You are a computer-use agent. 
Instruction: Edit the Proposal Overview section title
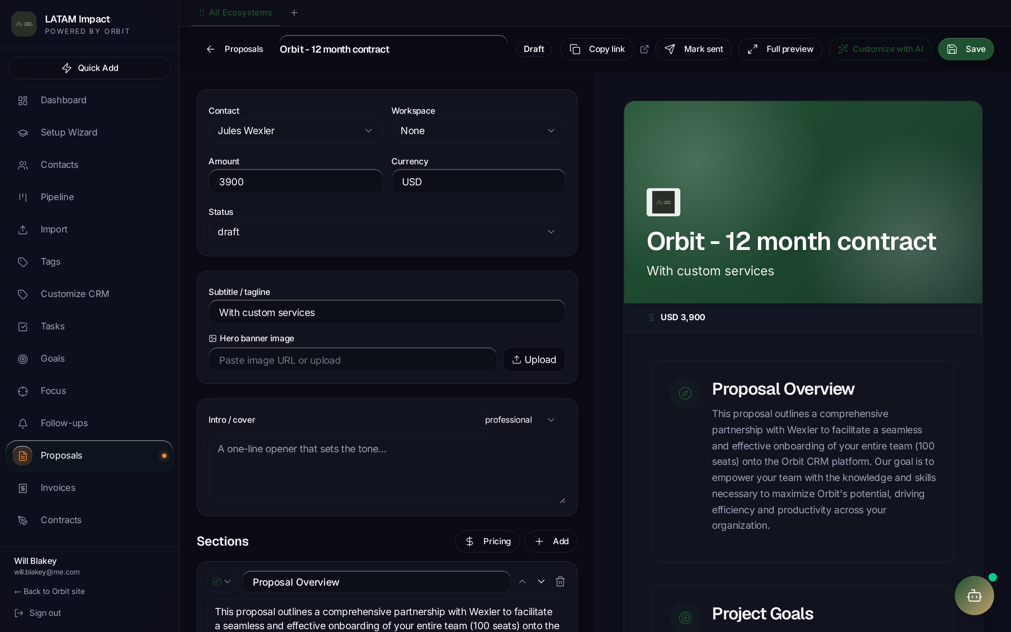(376, 582)
